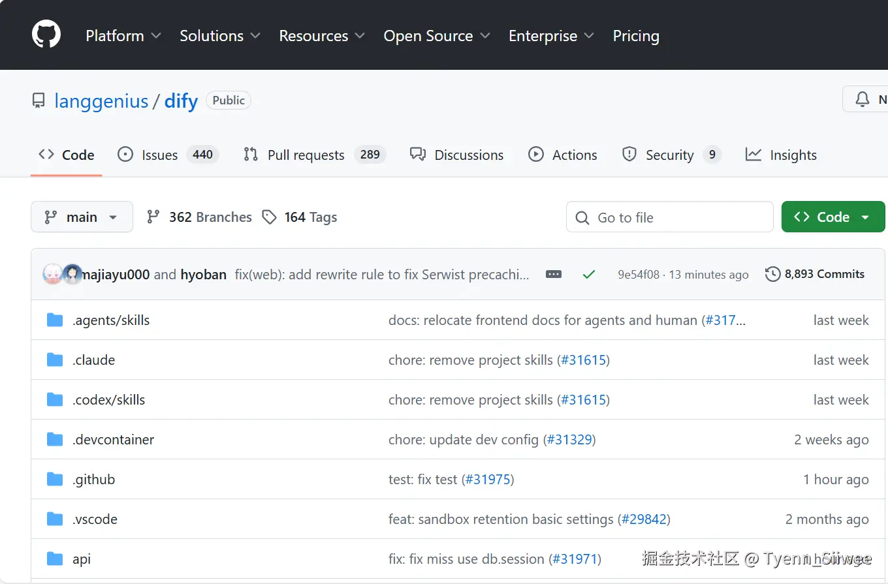Image resolution: width=888 pixels, height=584 pixels.
Task: Open pull request #31329 link
Action: [569, 439]
